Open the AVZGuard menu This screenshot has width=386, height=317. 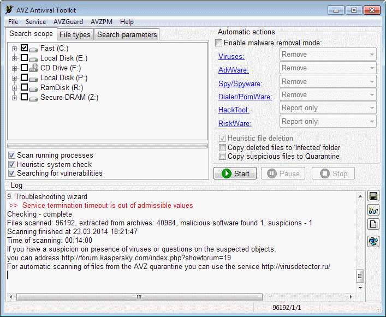(68, 22)
